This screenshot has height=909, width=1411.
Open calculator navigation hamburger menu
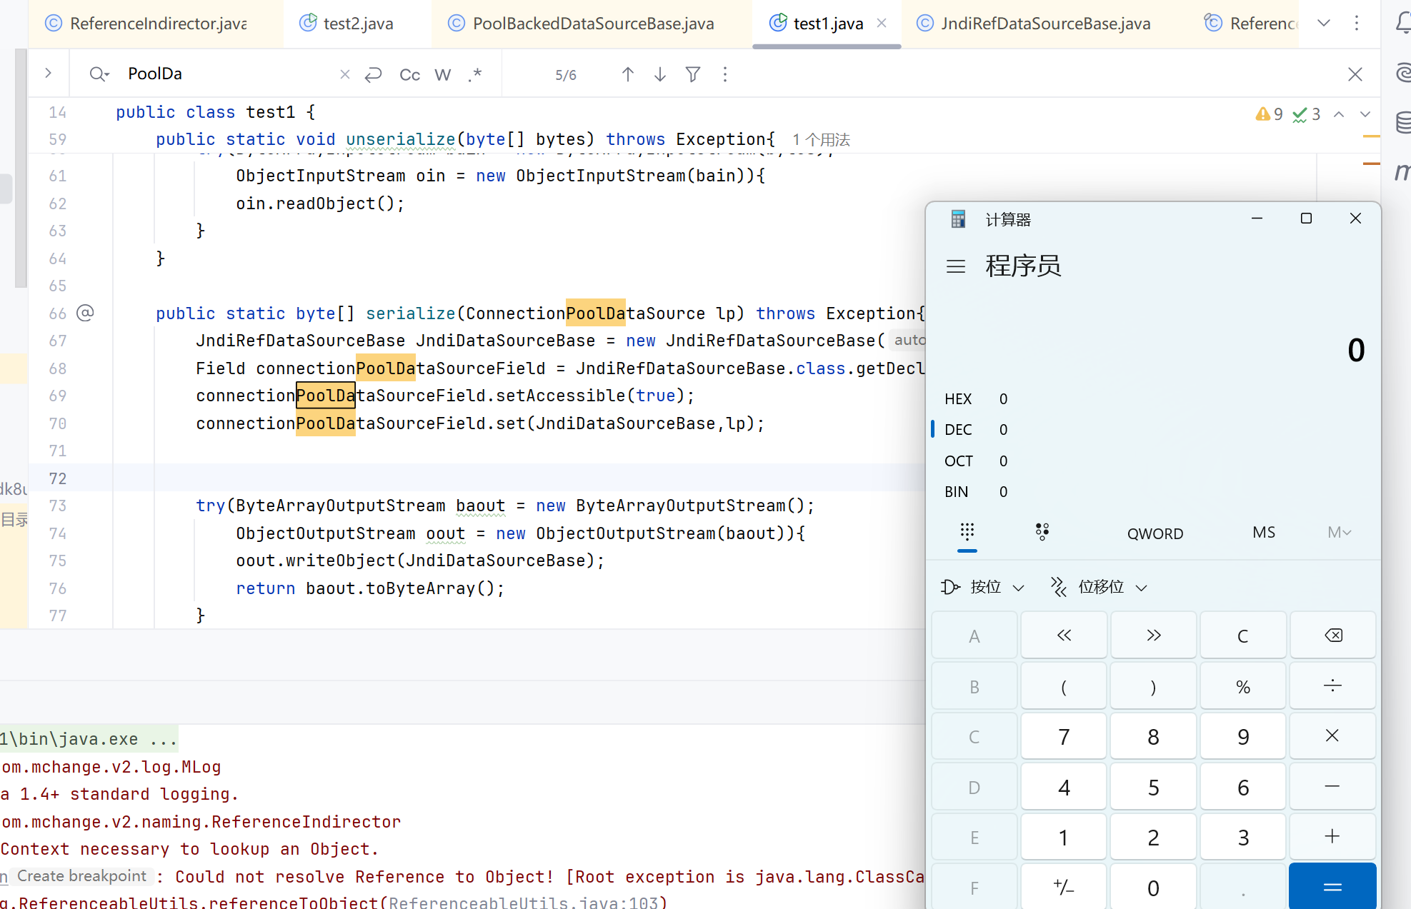pos(956,266)
